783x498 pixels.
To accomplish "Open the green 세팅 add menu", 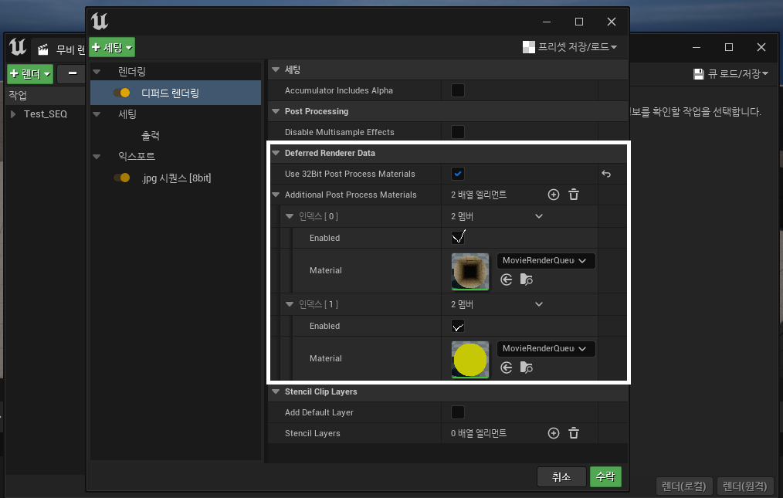I will [x=112, y=47].
